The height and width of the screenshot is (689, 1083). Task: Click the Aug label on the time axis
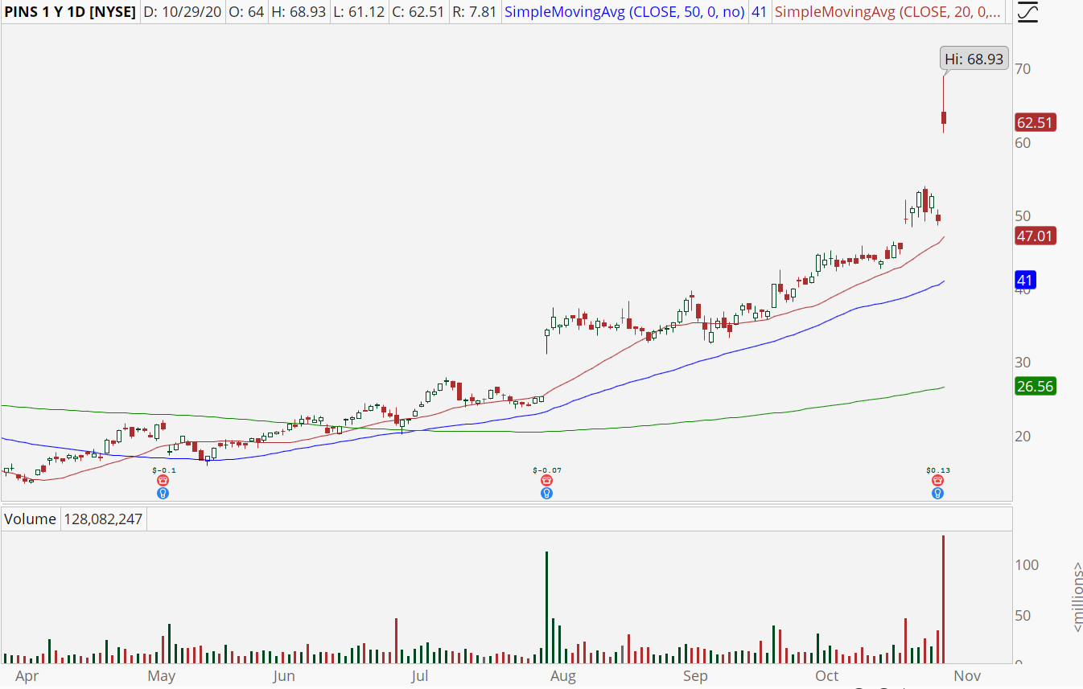(563, 676)
